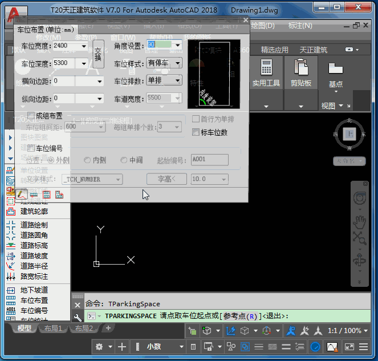378x361 pixels.
Task: Open the status bar customization menu icon
Action: point(363,347)
